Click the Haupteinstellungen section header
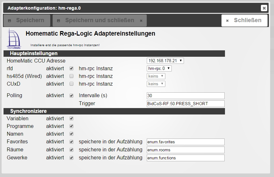Image resolution: width=274 pixels, height=177 pixels. coord(114,54)
